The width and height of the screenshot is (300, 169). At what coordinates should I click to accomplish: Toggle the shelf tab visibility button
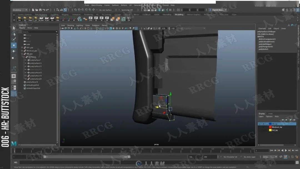[x=14, y=15]
